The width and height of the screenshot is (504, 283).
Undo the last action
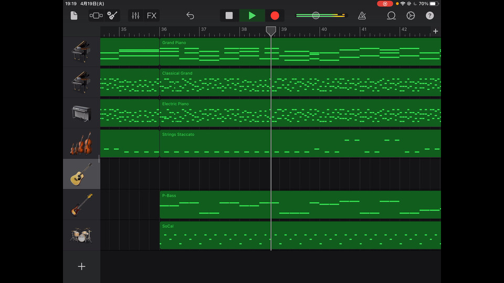click(190, 16)
